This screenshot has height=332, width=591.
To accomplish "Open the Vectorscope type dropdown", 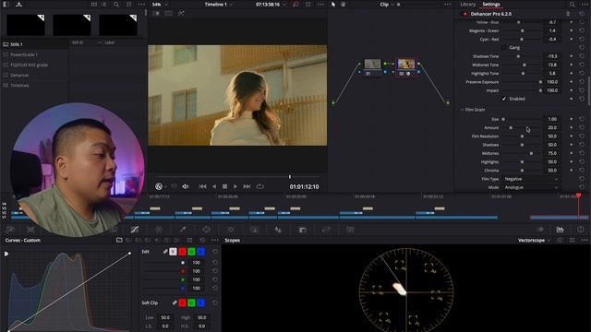I will coord(534,240).
